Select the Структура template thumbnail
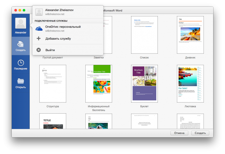This screenshot has width=225, height=154. (x=53, y=84)
